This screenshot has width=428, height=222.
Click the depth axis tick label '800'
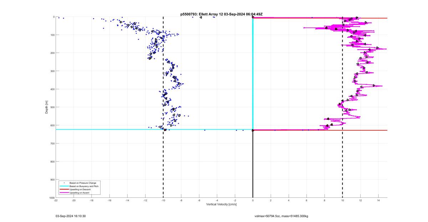(52, 162)
